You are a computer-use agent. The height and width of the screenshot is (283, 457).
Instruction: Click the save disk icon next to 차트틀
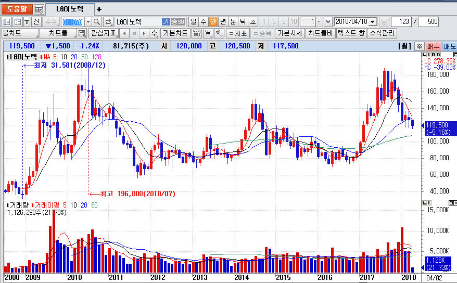click(82, 33)
